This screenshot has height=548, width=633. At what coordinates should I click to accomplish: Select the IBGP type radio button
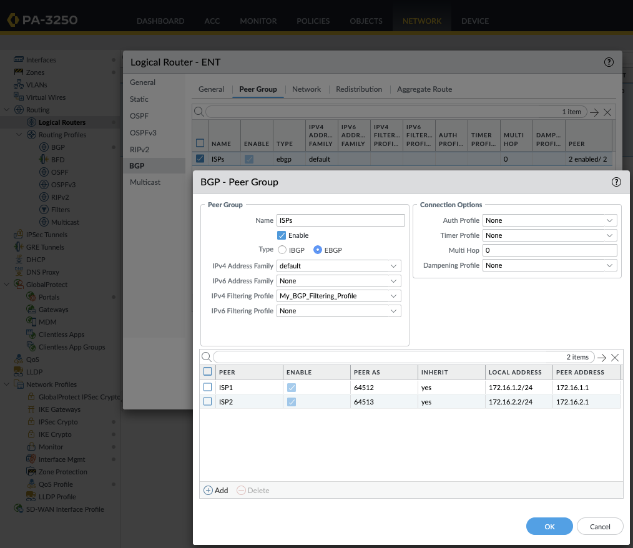[x=282, y=250]
